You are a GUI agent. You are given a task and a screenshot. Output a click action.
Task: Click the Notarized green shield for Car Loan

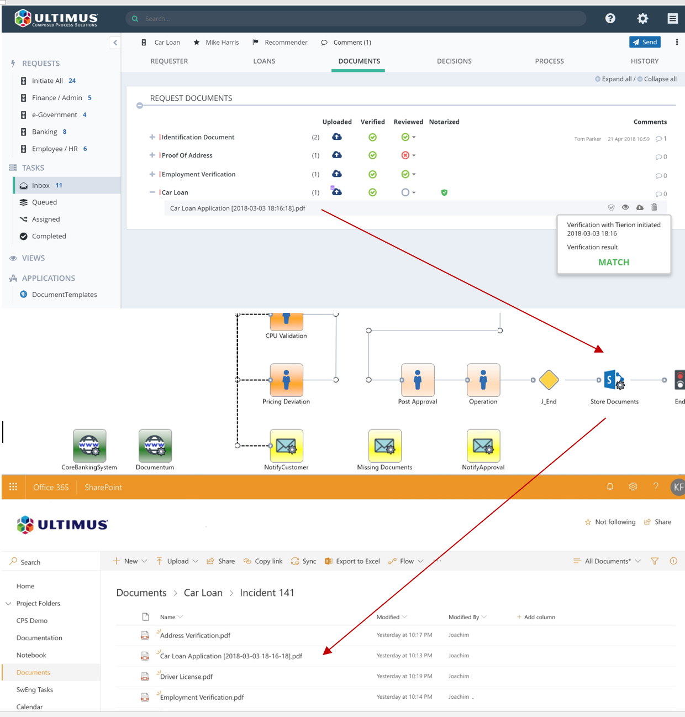pyautogui.click(x=444, y=192)
